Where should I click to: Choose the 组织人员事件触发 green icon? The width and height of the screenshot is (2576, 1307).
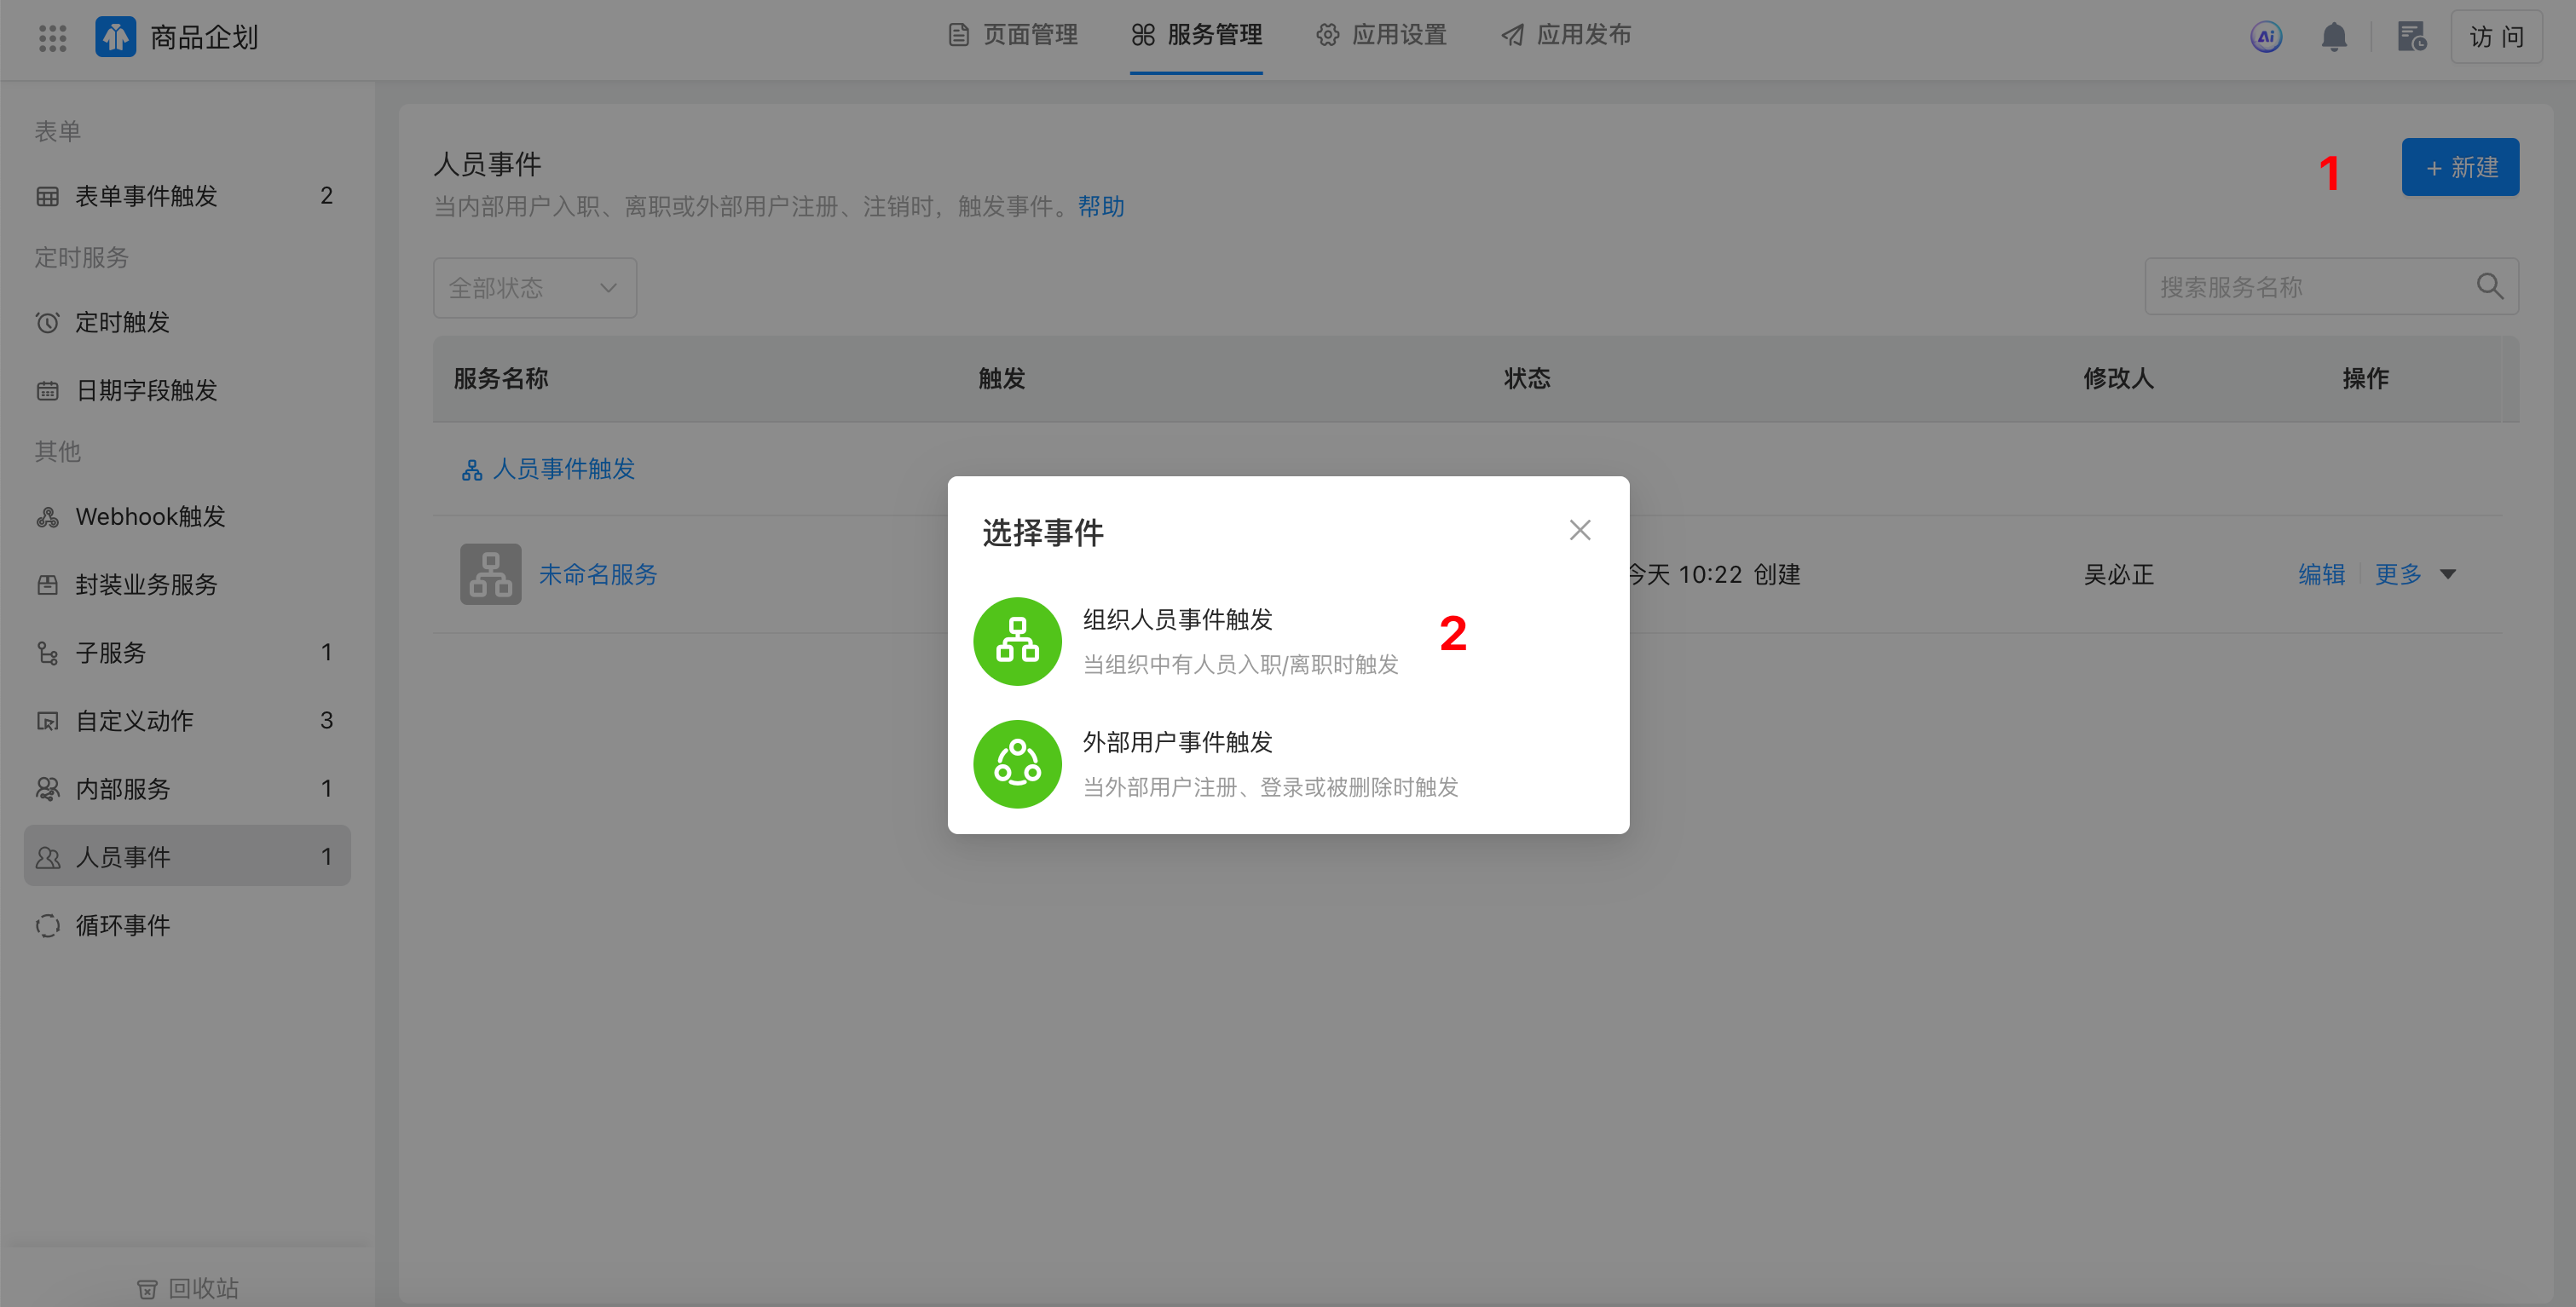tap(1017, 641)
